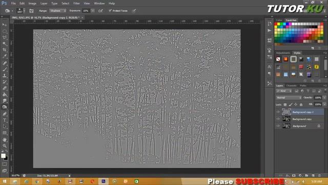Switch to the Color tab
The image size is (328, 185).
coord(279,20)
